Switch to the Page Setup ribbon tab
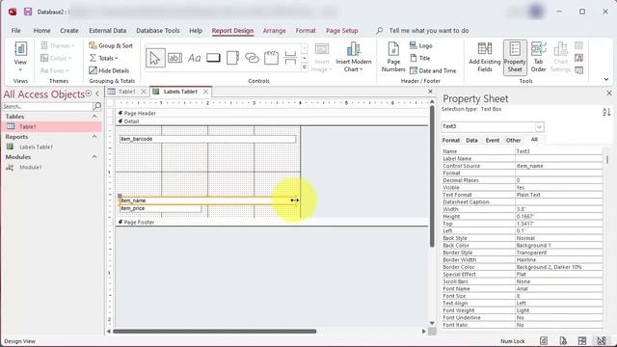The width and height of the screenshot is (617, 347). [x=341, y=30]
